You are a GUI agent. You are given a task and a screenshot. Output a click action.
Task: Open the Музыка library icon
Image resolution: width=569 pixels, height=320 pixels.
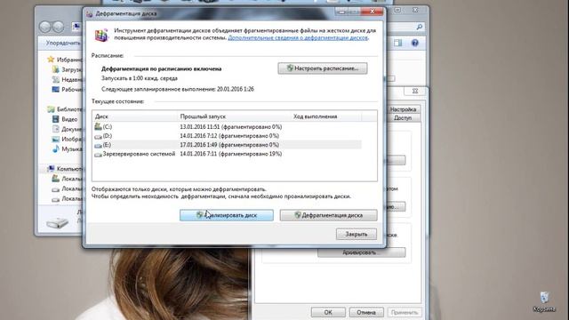(55, 148)
